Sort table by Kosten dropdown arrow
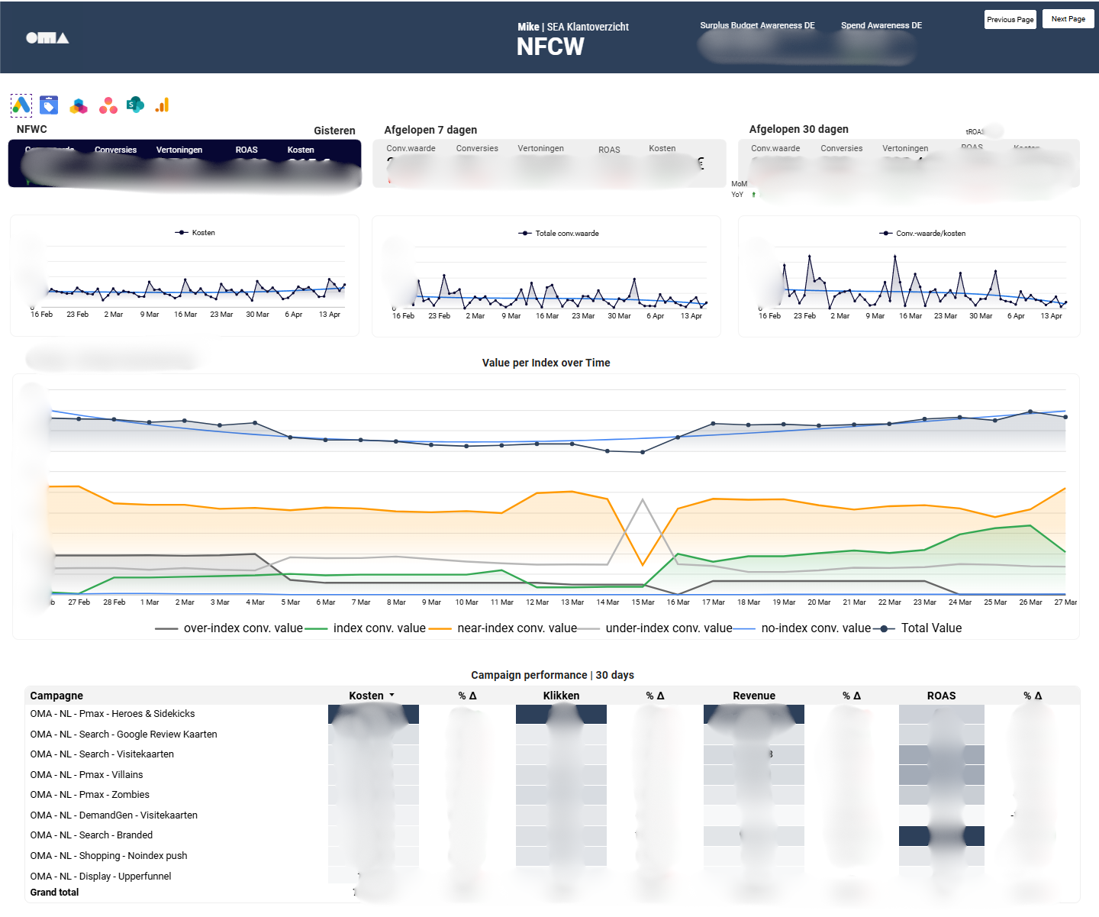The width and height of the screenshot is (1099, 917). [x=392, y=696]
